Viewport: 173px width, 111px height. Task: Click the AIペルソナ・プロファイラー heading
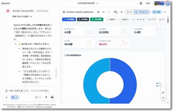[x=35, y=44]
